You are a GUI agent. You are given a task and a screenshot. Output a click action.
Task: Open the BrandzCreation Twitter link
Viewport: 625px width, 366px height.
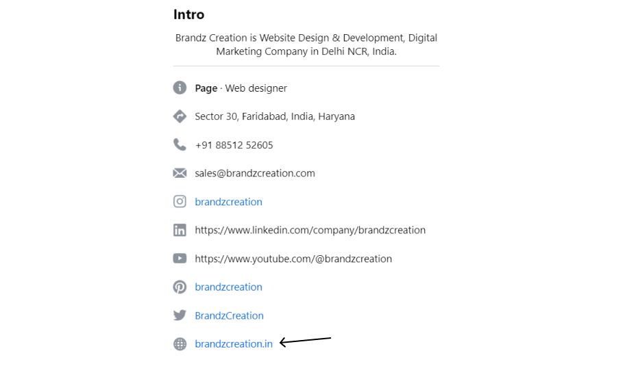[229, 315]
